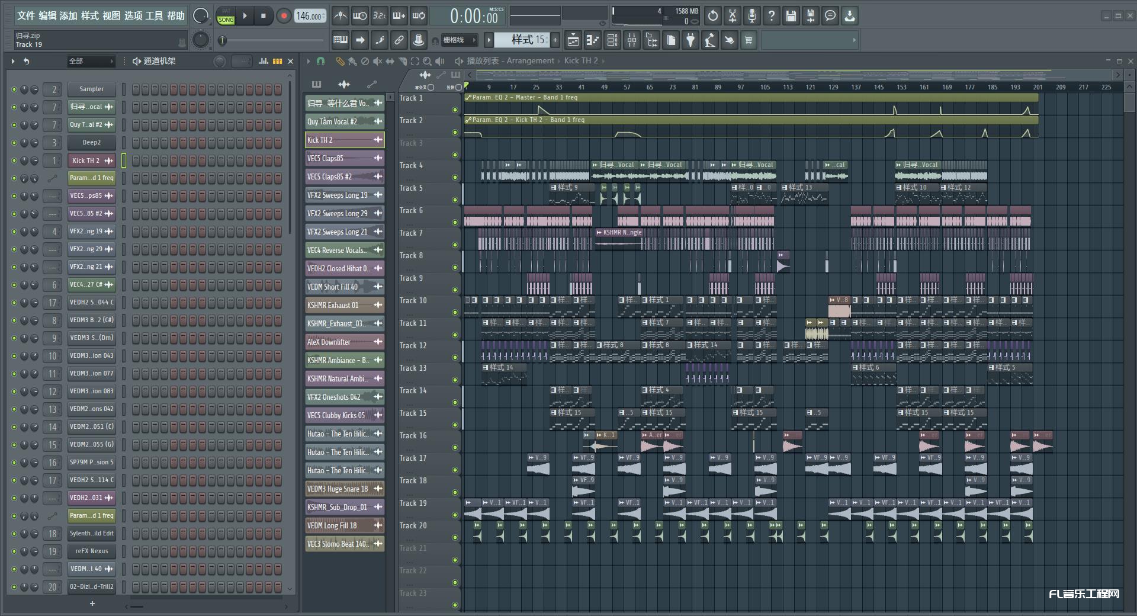1137x616 pixels.
Task: Mute playlist Track 10 green LED
Action: click(455, 312)
